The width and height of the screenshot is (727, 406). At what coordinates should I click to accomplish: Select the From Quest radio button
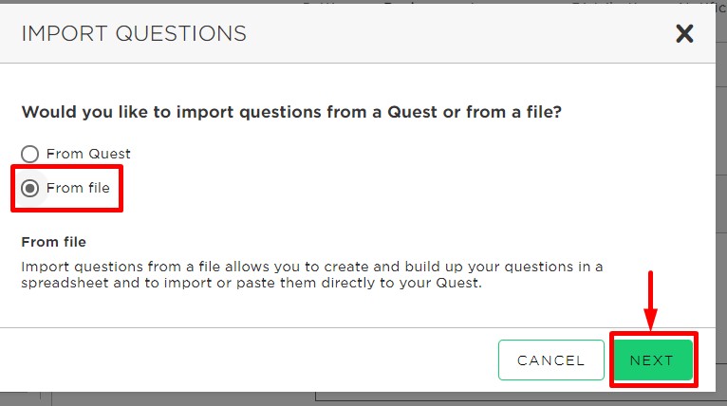[x=30, y=154]
